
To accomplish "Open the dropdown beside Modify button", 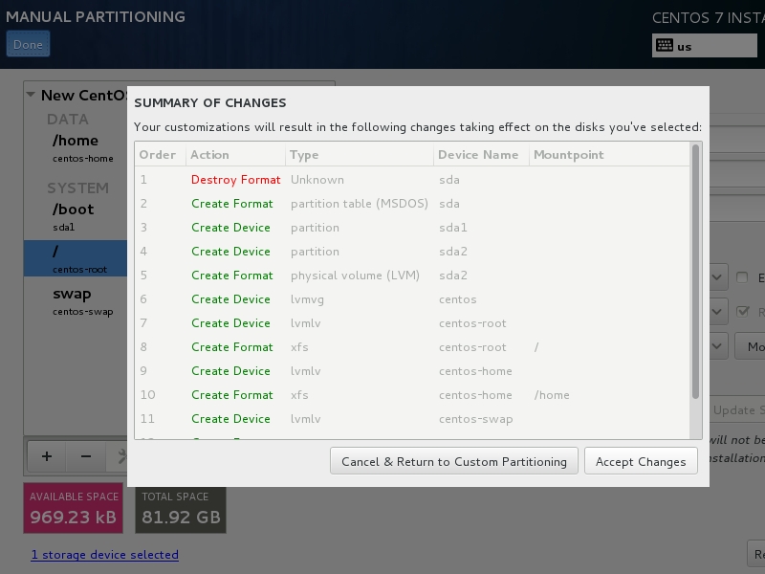I will 719,346.
